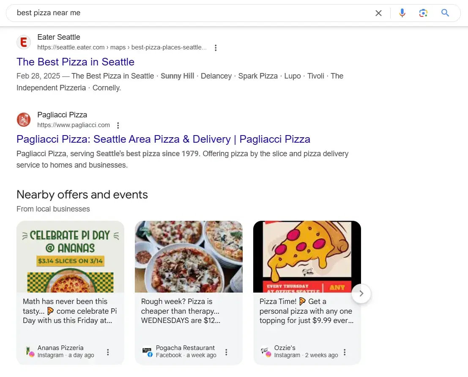Click 'Instagram · a day ago' text

tap(66, 355)
